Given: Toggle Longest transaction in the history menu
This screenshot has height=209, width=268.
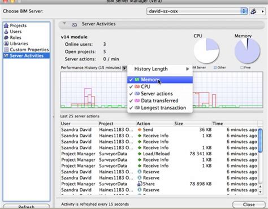Looking at the screenshot, I should pyautogui.click(x=160, y=108).
